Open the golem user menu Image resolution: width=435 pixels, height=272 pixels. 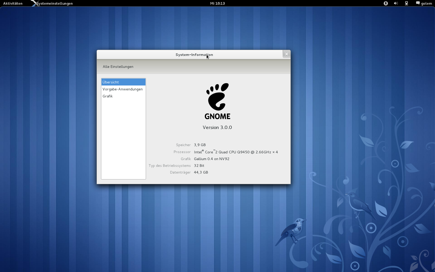point(426,3)
